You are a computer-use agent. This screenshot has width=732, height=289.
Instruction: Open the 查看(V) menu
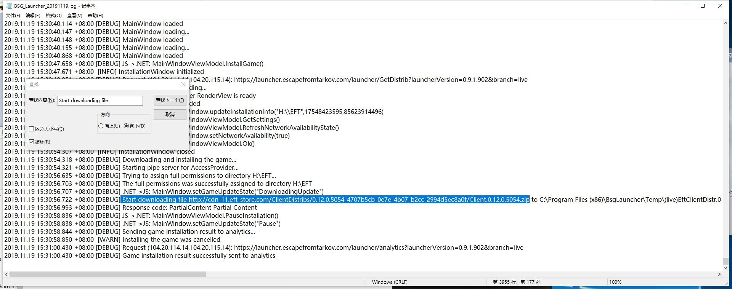click(74, 16)
